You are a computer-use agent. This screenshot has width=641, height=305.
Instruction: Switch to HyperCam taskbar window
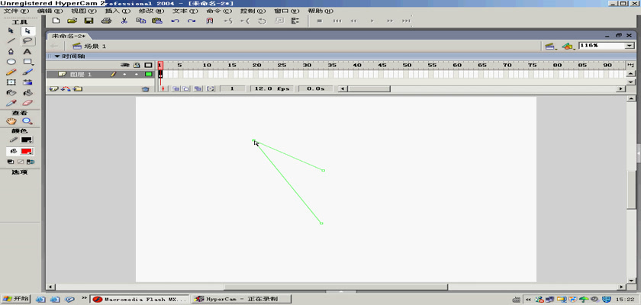[241, 299]
